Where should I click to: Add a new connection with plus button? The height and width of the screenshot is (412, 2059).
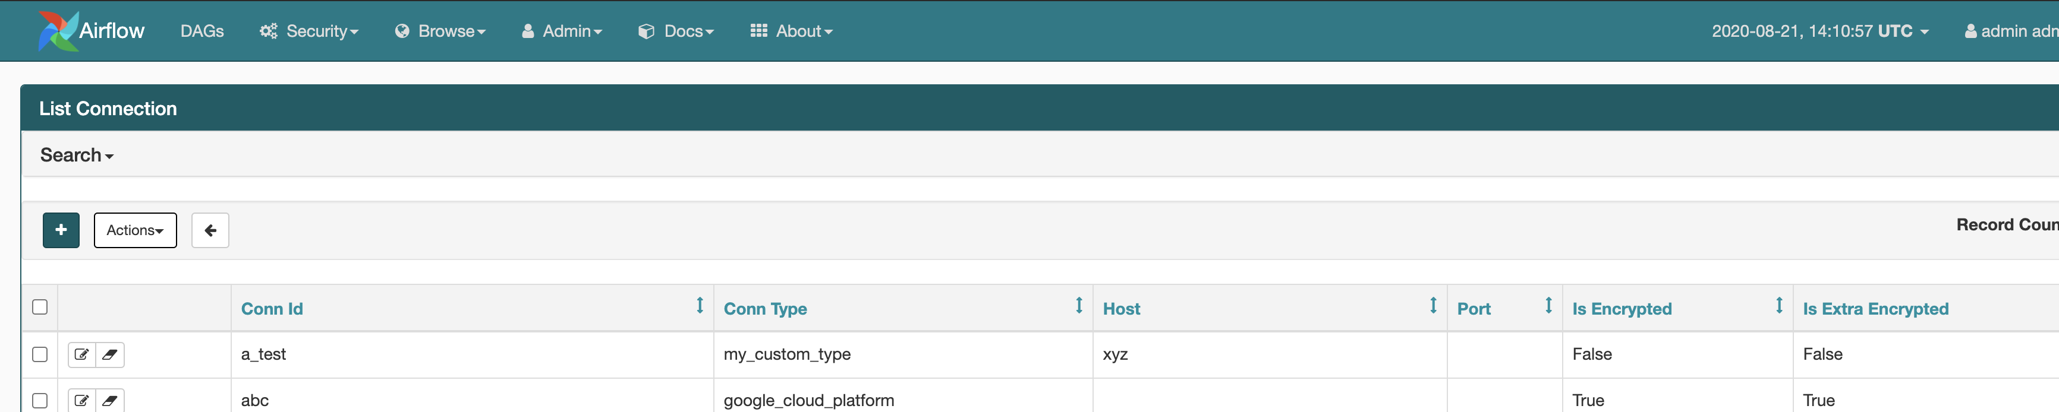click(61, 230)
